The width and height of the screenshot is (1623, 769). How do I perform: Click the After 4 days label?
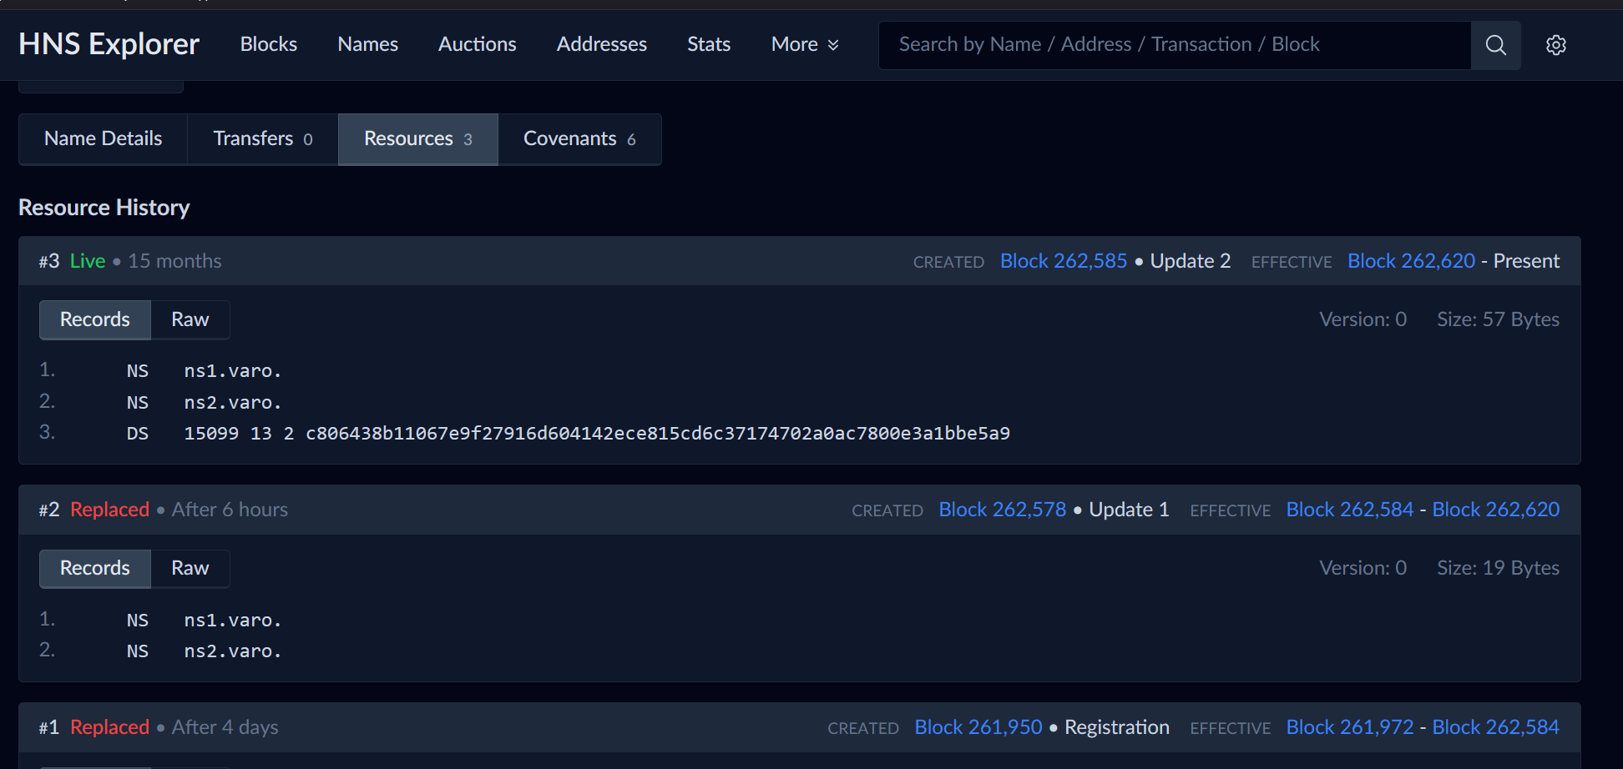tap(225, 727)
